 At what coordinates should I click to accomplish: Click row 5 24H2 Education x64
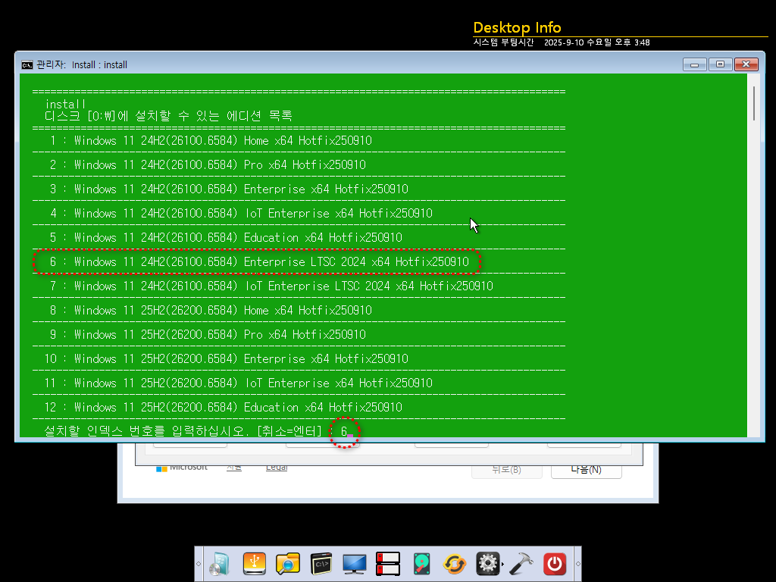tap(226, 237)
